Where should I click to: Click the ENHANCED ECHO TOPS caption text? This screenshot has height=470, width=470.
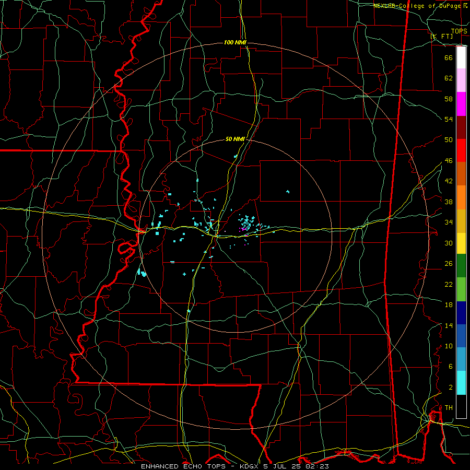coord(183,466)
